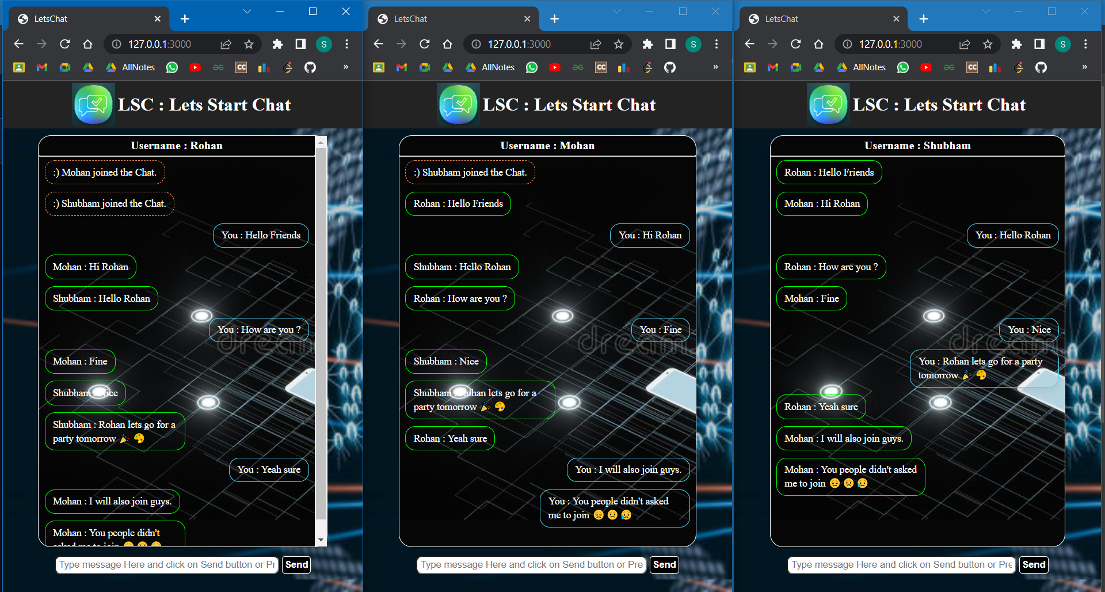The width and height of the screenshot is (1105, 592).
Task: Open the Gmail bookmark shortcut
Action: click(x=41, y=67)
